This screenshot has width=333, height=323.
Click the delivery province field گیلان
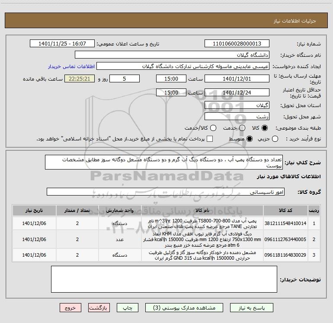(x=237, y=105)
